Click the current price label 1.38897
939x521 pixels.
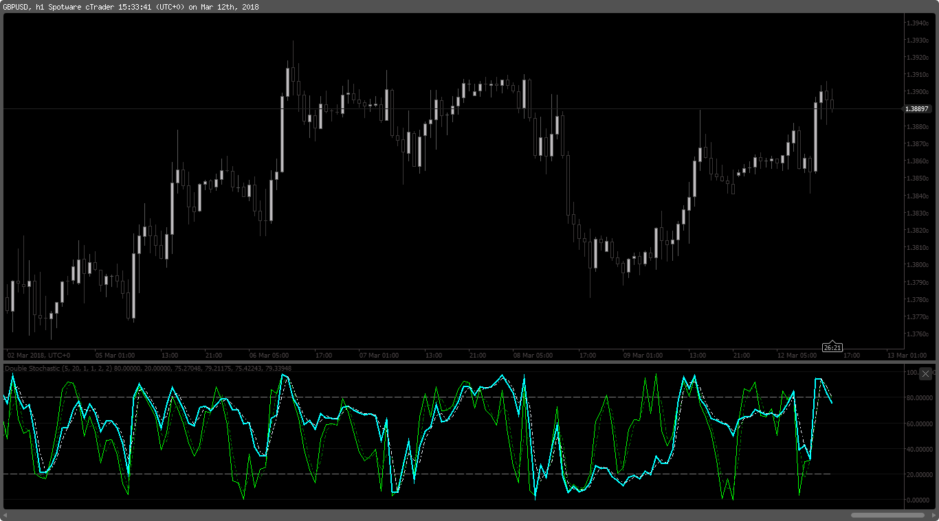[917, 109]
